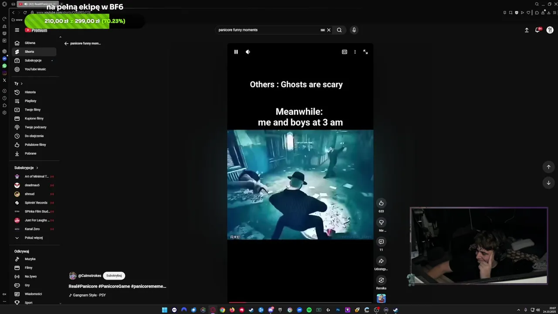558x314 pixels.
Task: Open Historia in the sidebar
Action: click(x=34, y=92)
